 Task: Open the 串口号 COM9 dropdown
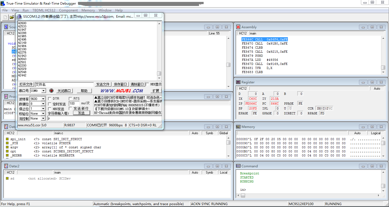pyautogui.click(x=44, y=91)
